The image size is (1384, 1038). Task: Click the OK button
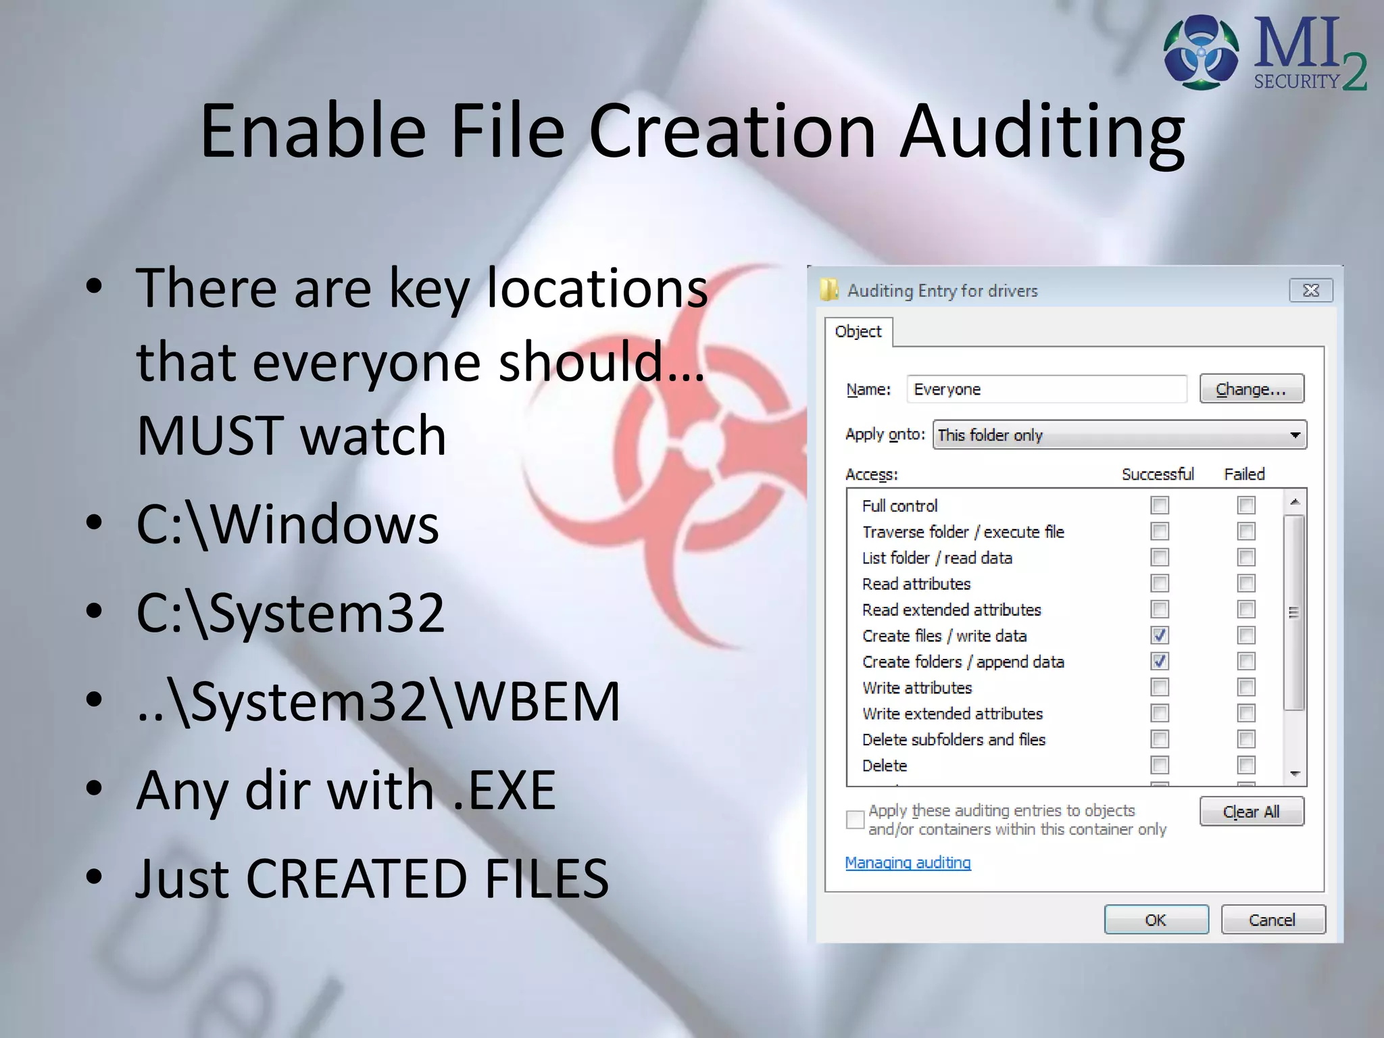[x=1156, y=920]
